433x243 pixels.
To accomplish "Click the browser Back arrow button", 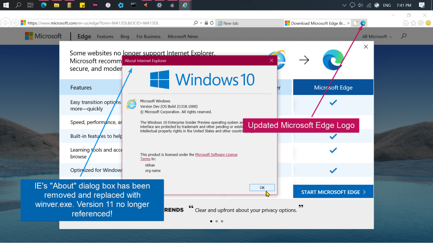I will (x=6, y=23).
